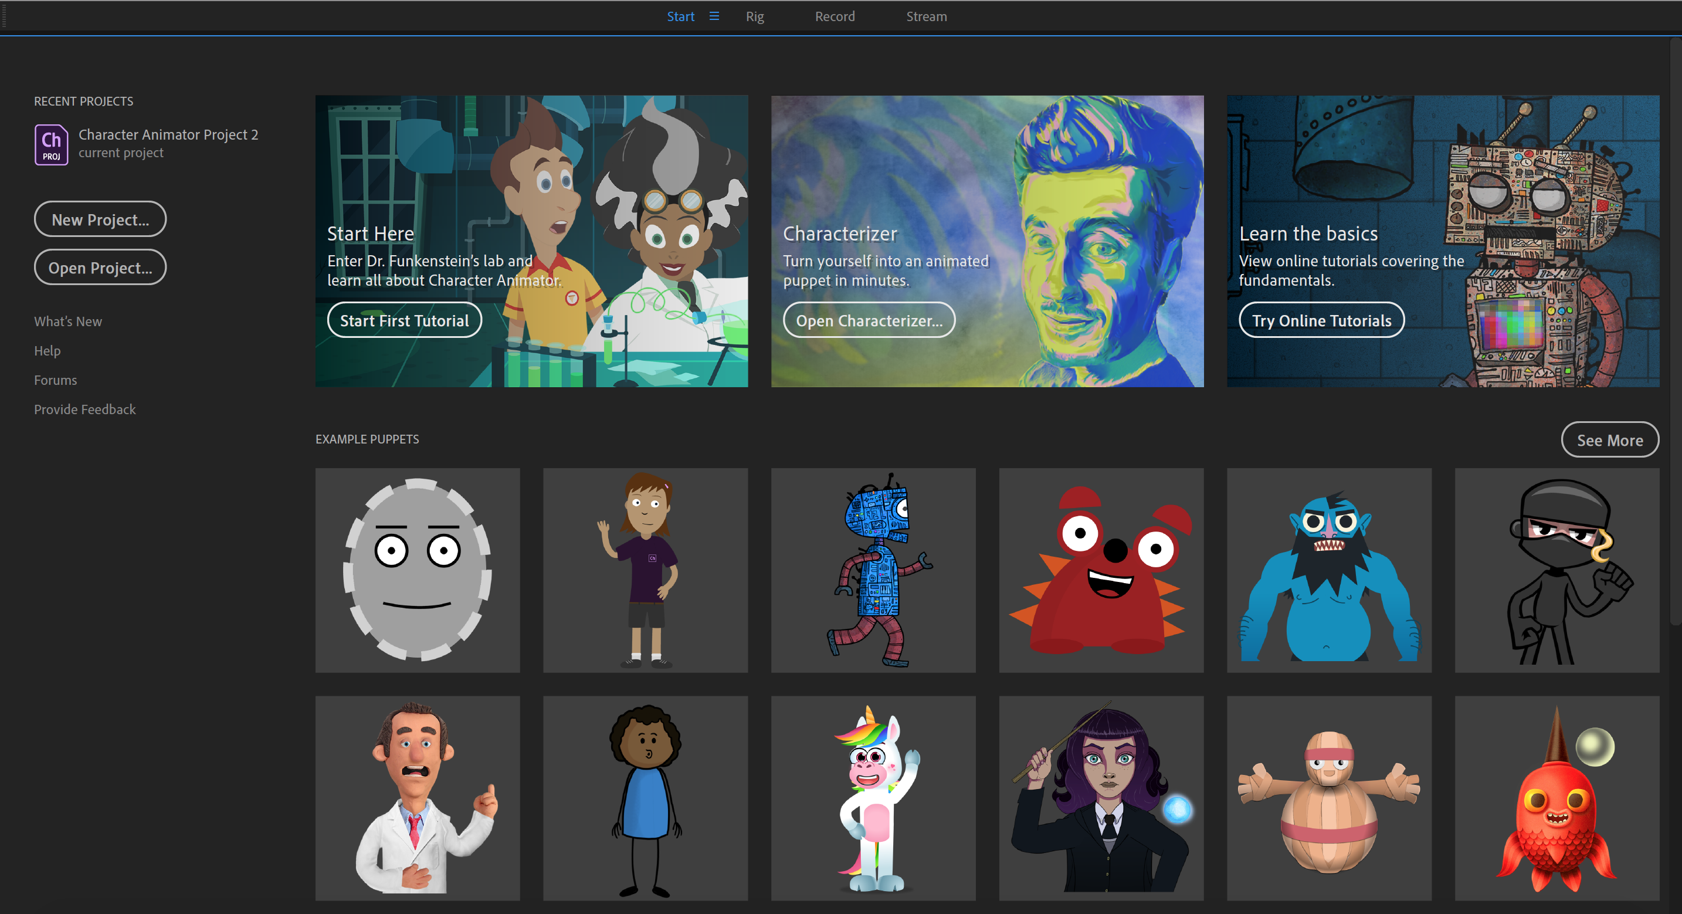Click See More example puppets button
1682x914 pixels.
click(x=1609, y=439)
